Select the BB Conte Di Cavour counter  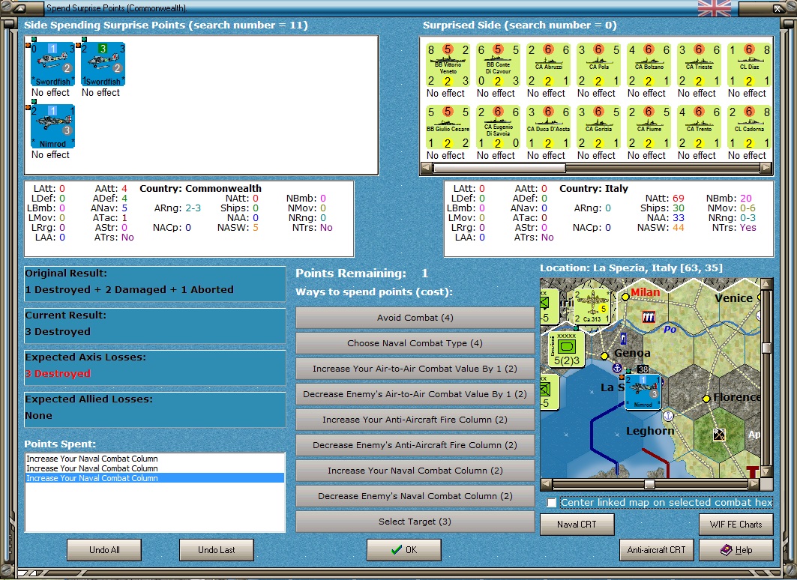(498, 65)
